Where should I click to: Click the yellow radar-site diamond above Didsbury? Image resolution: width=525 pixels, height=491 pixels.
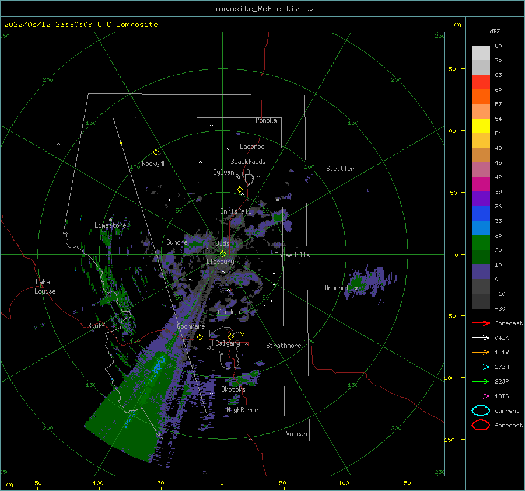click(223, 254)
